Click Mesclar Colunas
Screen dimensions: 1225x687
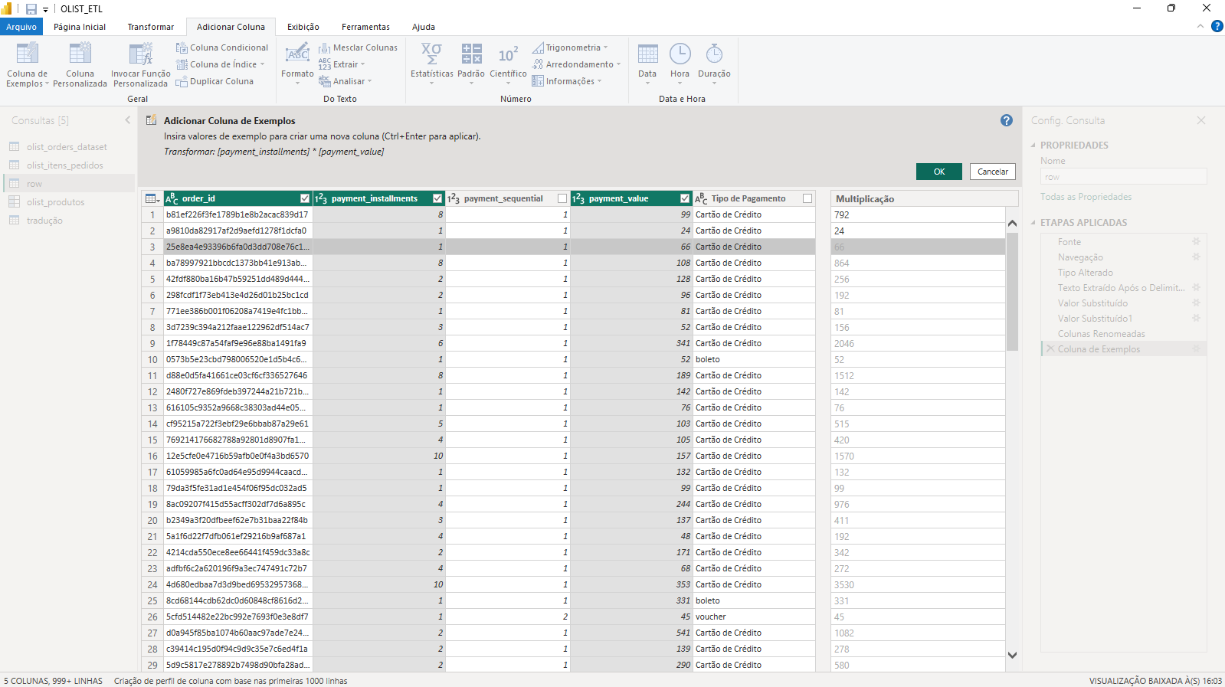coord(359,47)
